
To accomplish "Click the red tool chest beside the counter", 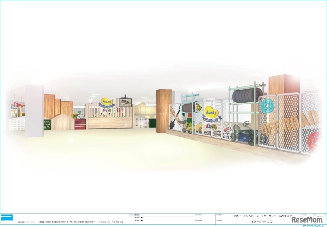I will (x=80, y=124).
